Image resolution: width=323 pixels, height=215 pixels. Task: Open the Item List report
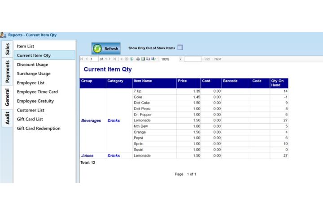click(44, 46)
